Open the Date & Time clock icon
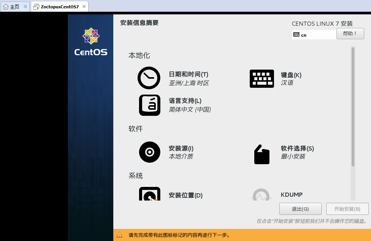This screenshot has height=241, width=371. 149,78
